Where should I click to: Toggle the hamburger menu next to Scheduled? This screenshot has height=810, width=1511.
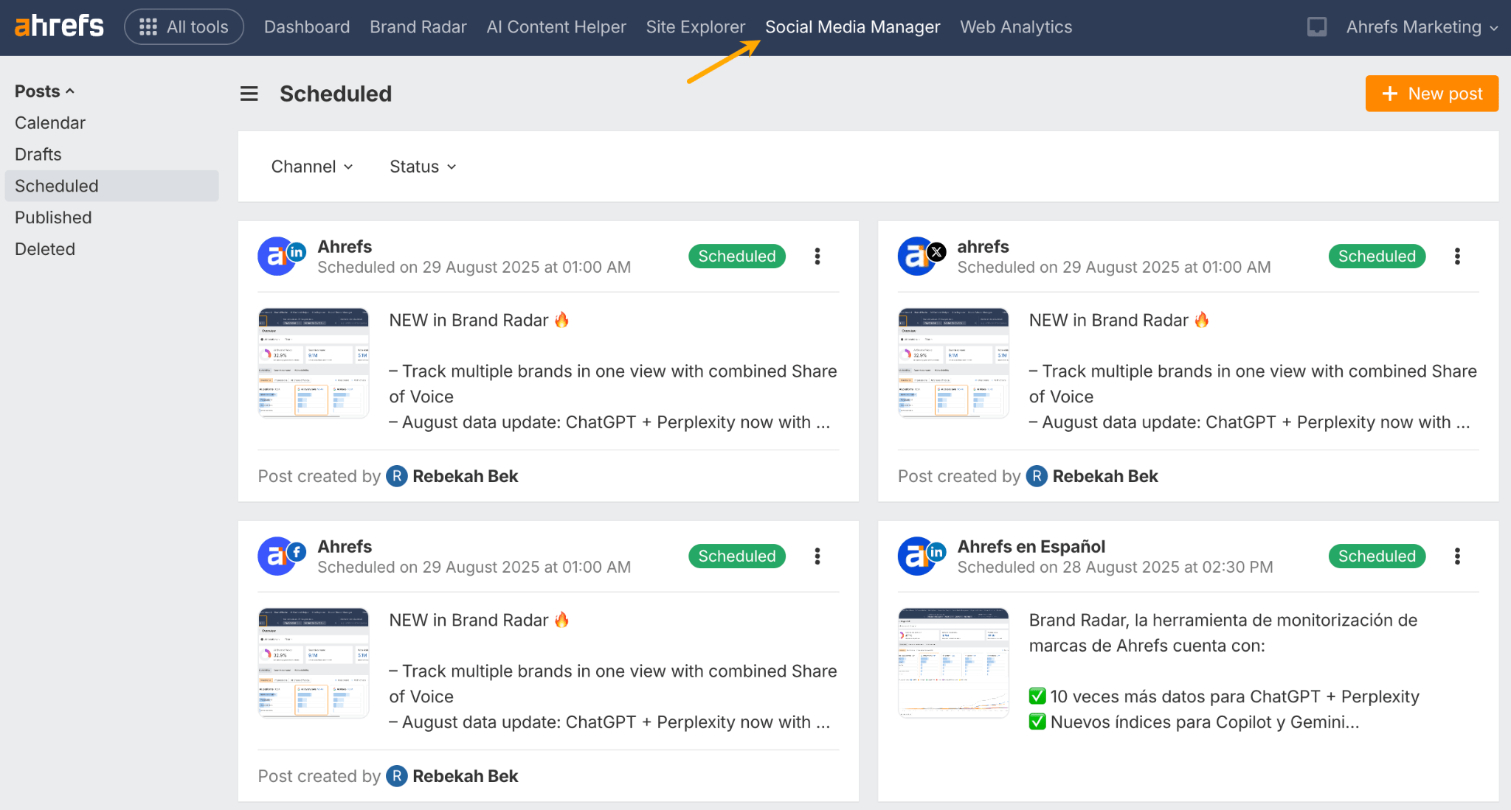249,94
